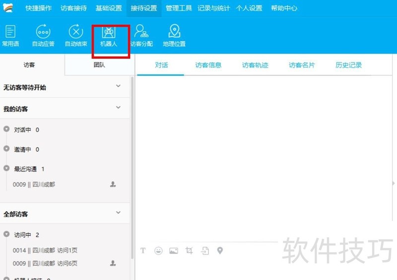Collapse the 无访客等待开始 section chevron
Screen dimensions: 397x280
[x=118, y=86]
